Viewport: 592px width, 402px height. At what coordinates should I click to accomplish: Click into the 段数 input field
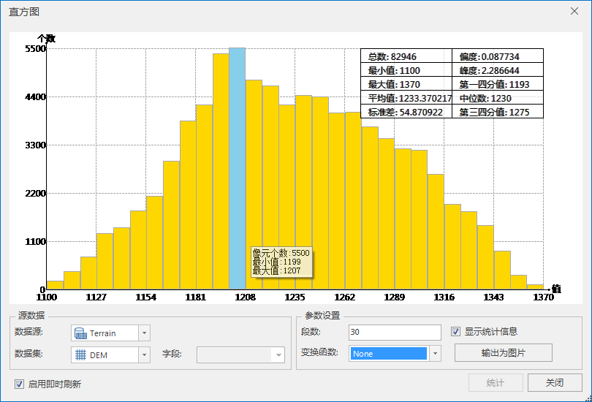pyautogui.click(x=395, y=333)
